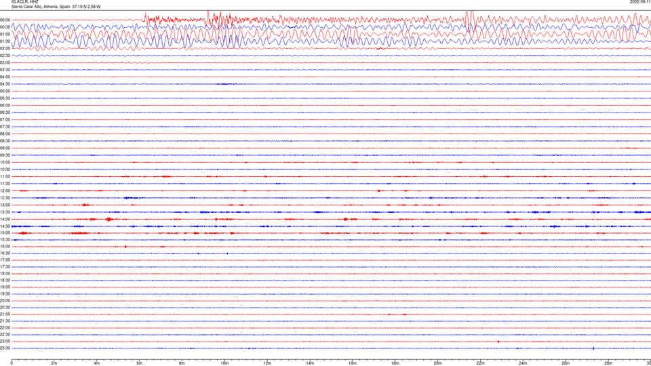Select the 06:00 time row label

5,105
